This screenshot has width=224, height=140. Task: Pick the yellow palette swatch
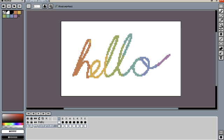19,13
